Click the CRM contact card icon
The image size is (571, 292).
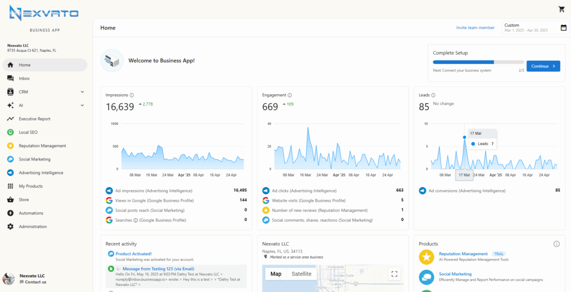point(11,92)
